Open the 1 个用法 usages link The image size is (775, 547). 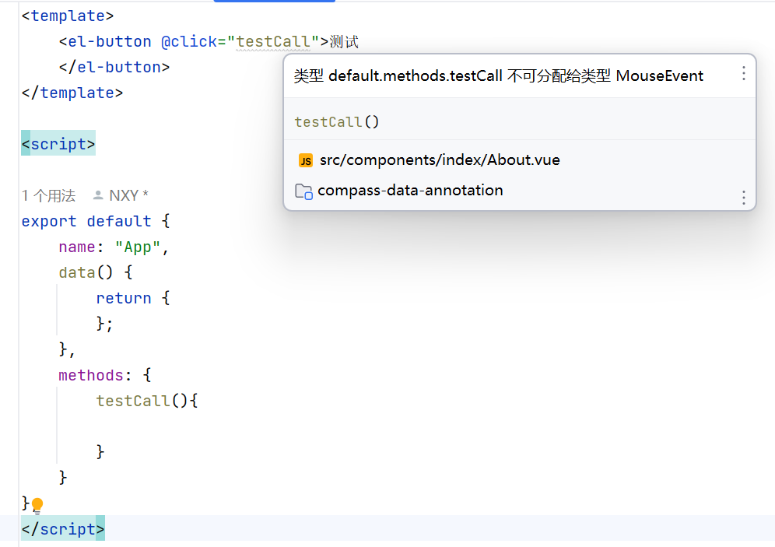click(48, 195)
